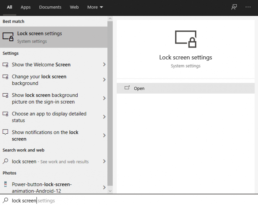Select Lock screen settings best match result

point(54,37)
